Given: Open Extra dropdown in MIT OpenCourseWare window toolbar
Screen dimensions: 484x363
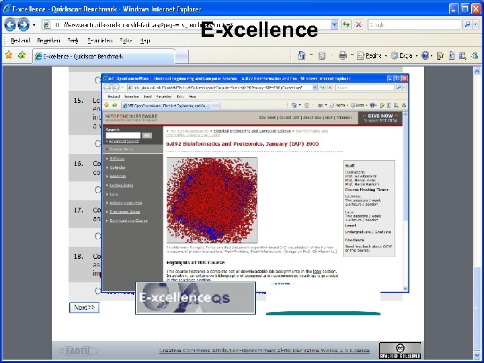Looking at the screenshot, I should (x=366, y=106).
